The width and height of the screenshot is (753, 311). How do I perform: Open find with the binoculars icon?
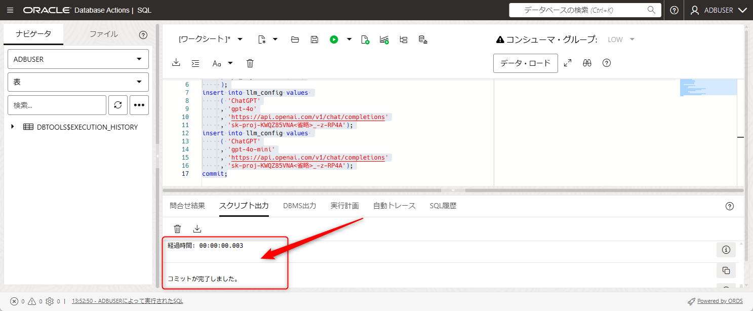(587, 63)
